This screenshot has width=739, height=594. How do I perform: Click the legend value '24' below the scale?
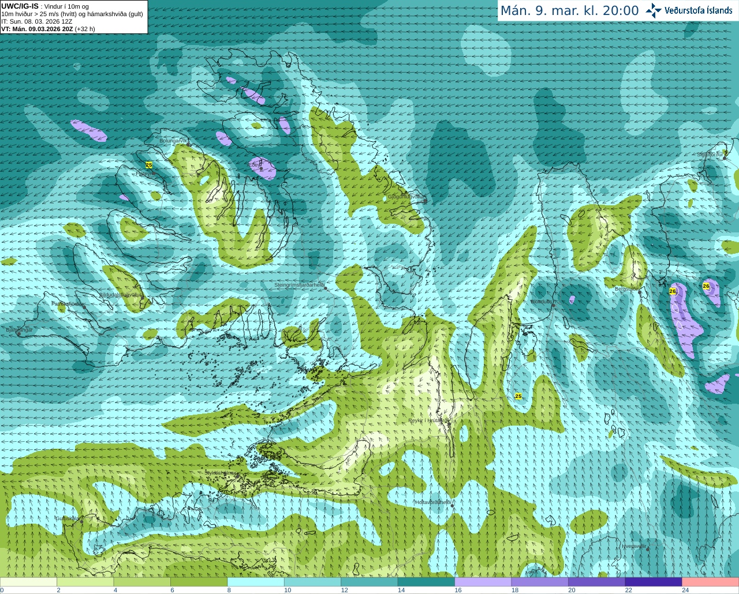click(x=685, y=590)
